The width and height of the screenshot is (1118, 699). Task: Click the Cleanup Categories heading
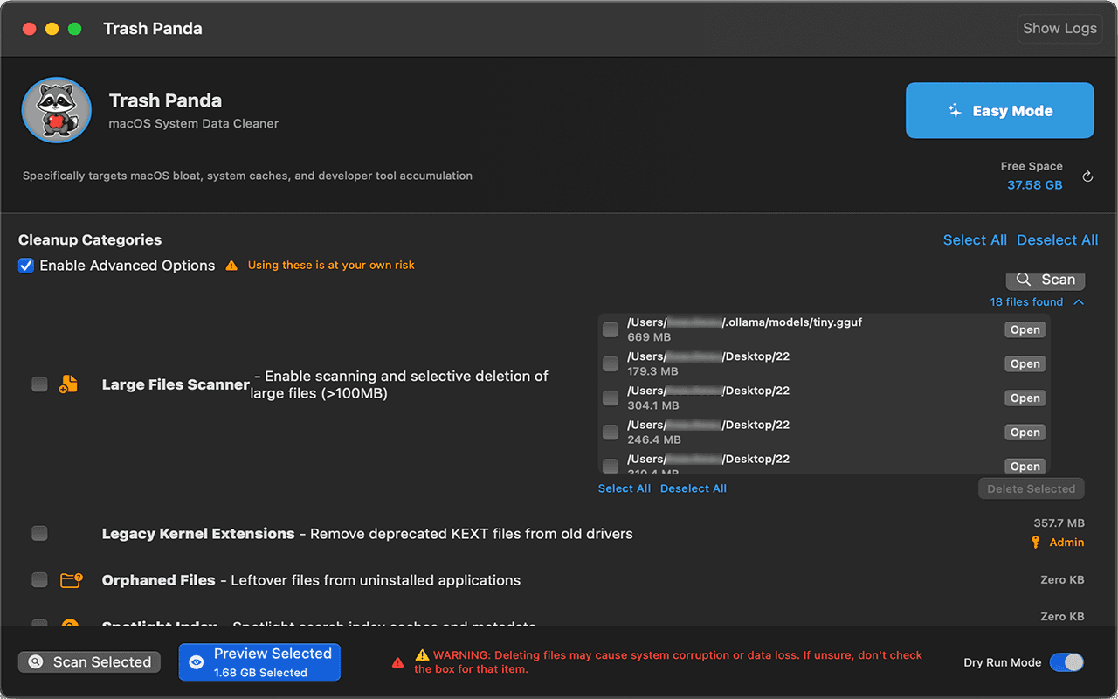90,240
